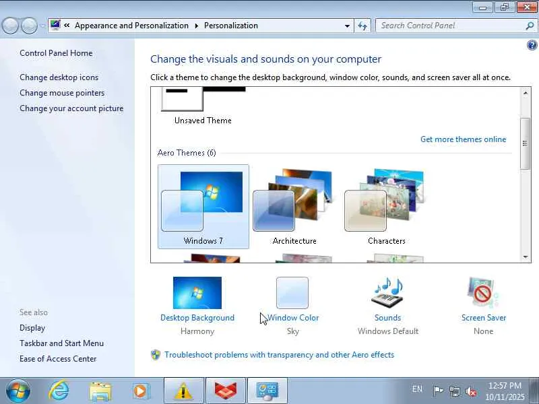Open Display under See also
This screenshot has width=539, height=404.
point(32,328)
